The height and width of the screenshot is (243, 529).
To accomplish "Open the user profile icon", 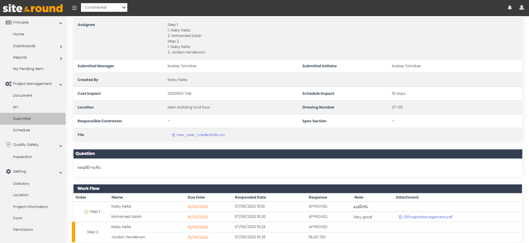I will click(x=521, y=8).
